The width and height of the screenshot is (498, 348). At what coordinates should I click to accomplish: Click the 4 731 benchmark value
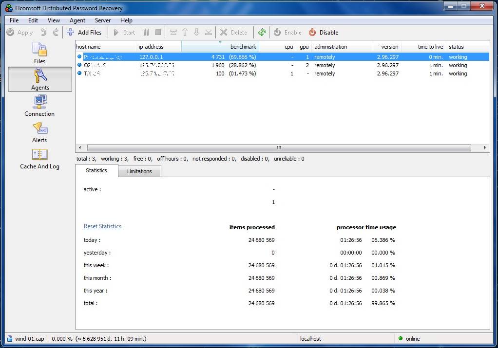[218, 57]
